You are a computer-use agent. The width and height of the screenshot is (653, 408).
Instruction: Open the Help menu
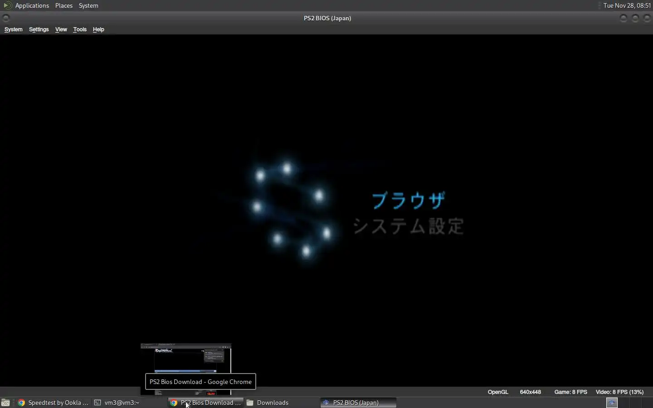point(98,29)
